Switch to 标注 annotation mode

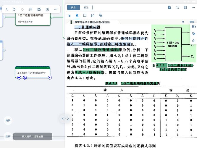pos(86,7)
